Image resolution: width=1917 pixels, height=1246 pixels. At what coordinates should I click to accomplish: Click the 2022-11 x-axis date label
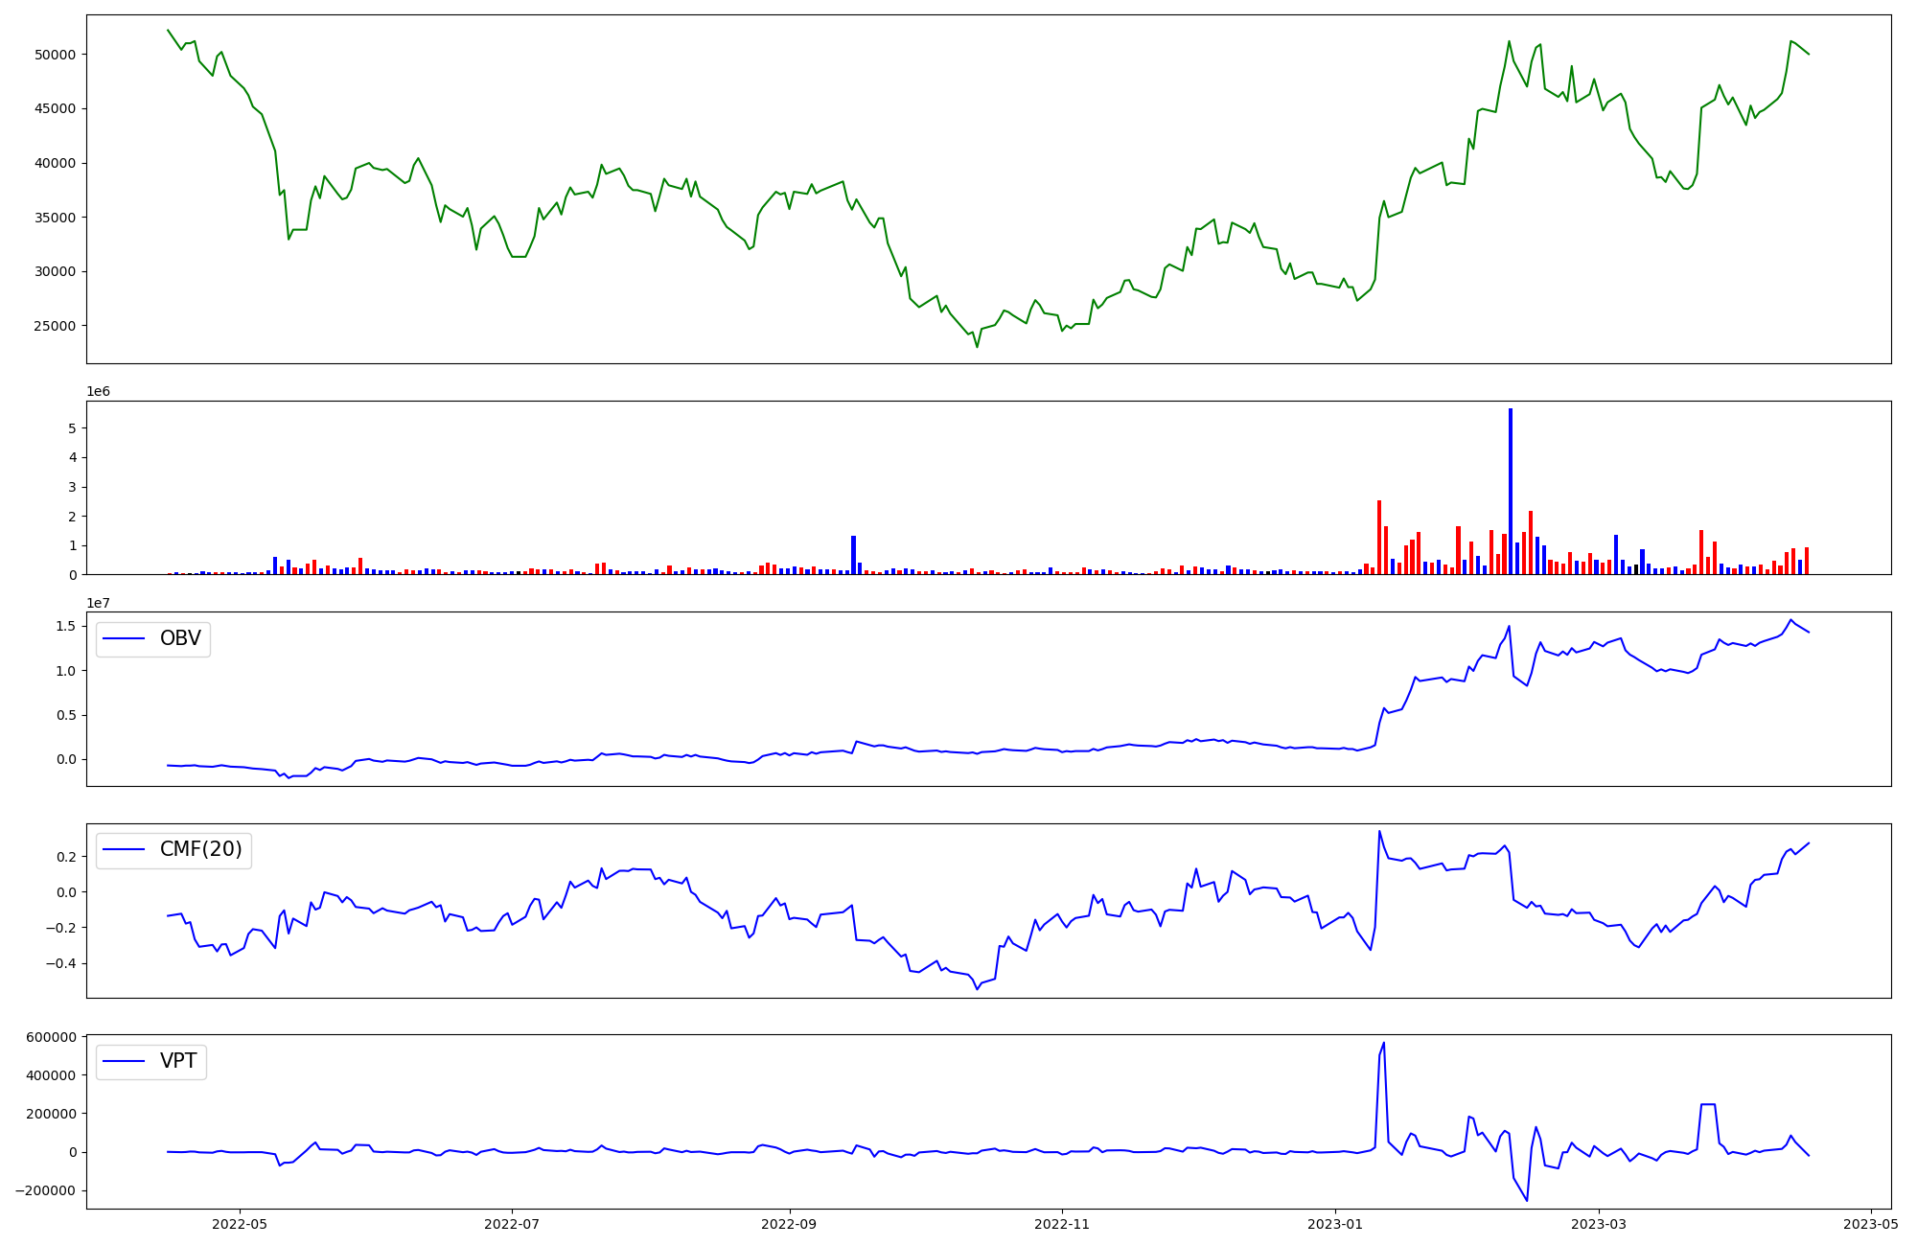pyautogui.click(x=1062, y=1223)
